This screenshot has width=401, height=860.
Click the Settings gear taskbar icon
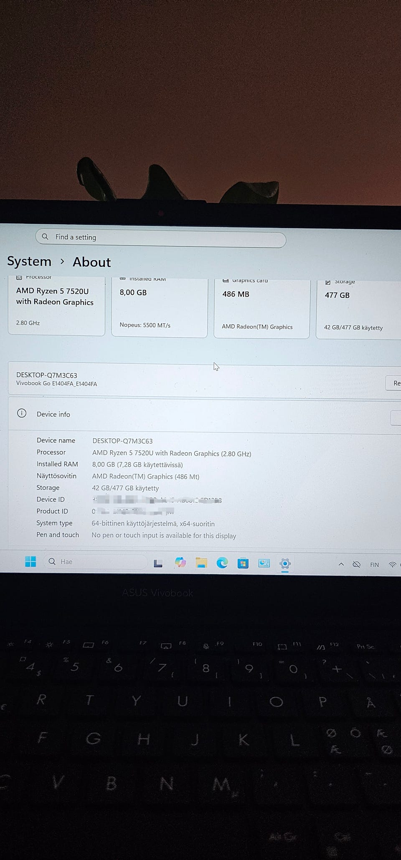tap(285, 563)
